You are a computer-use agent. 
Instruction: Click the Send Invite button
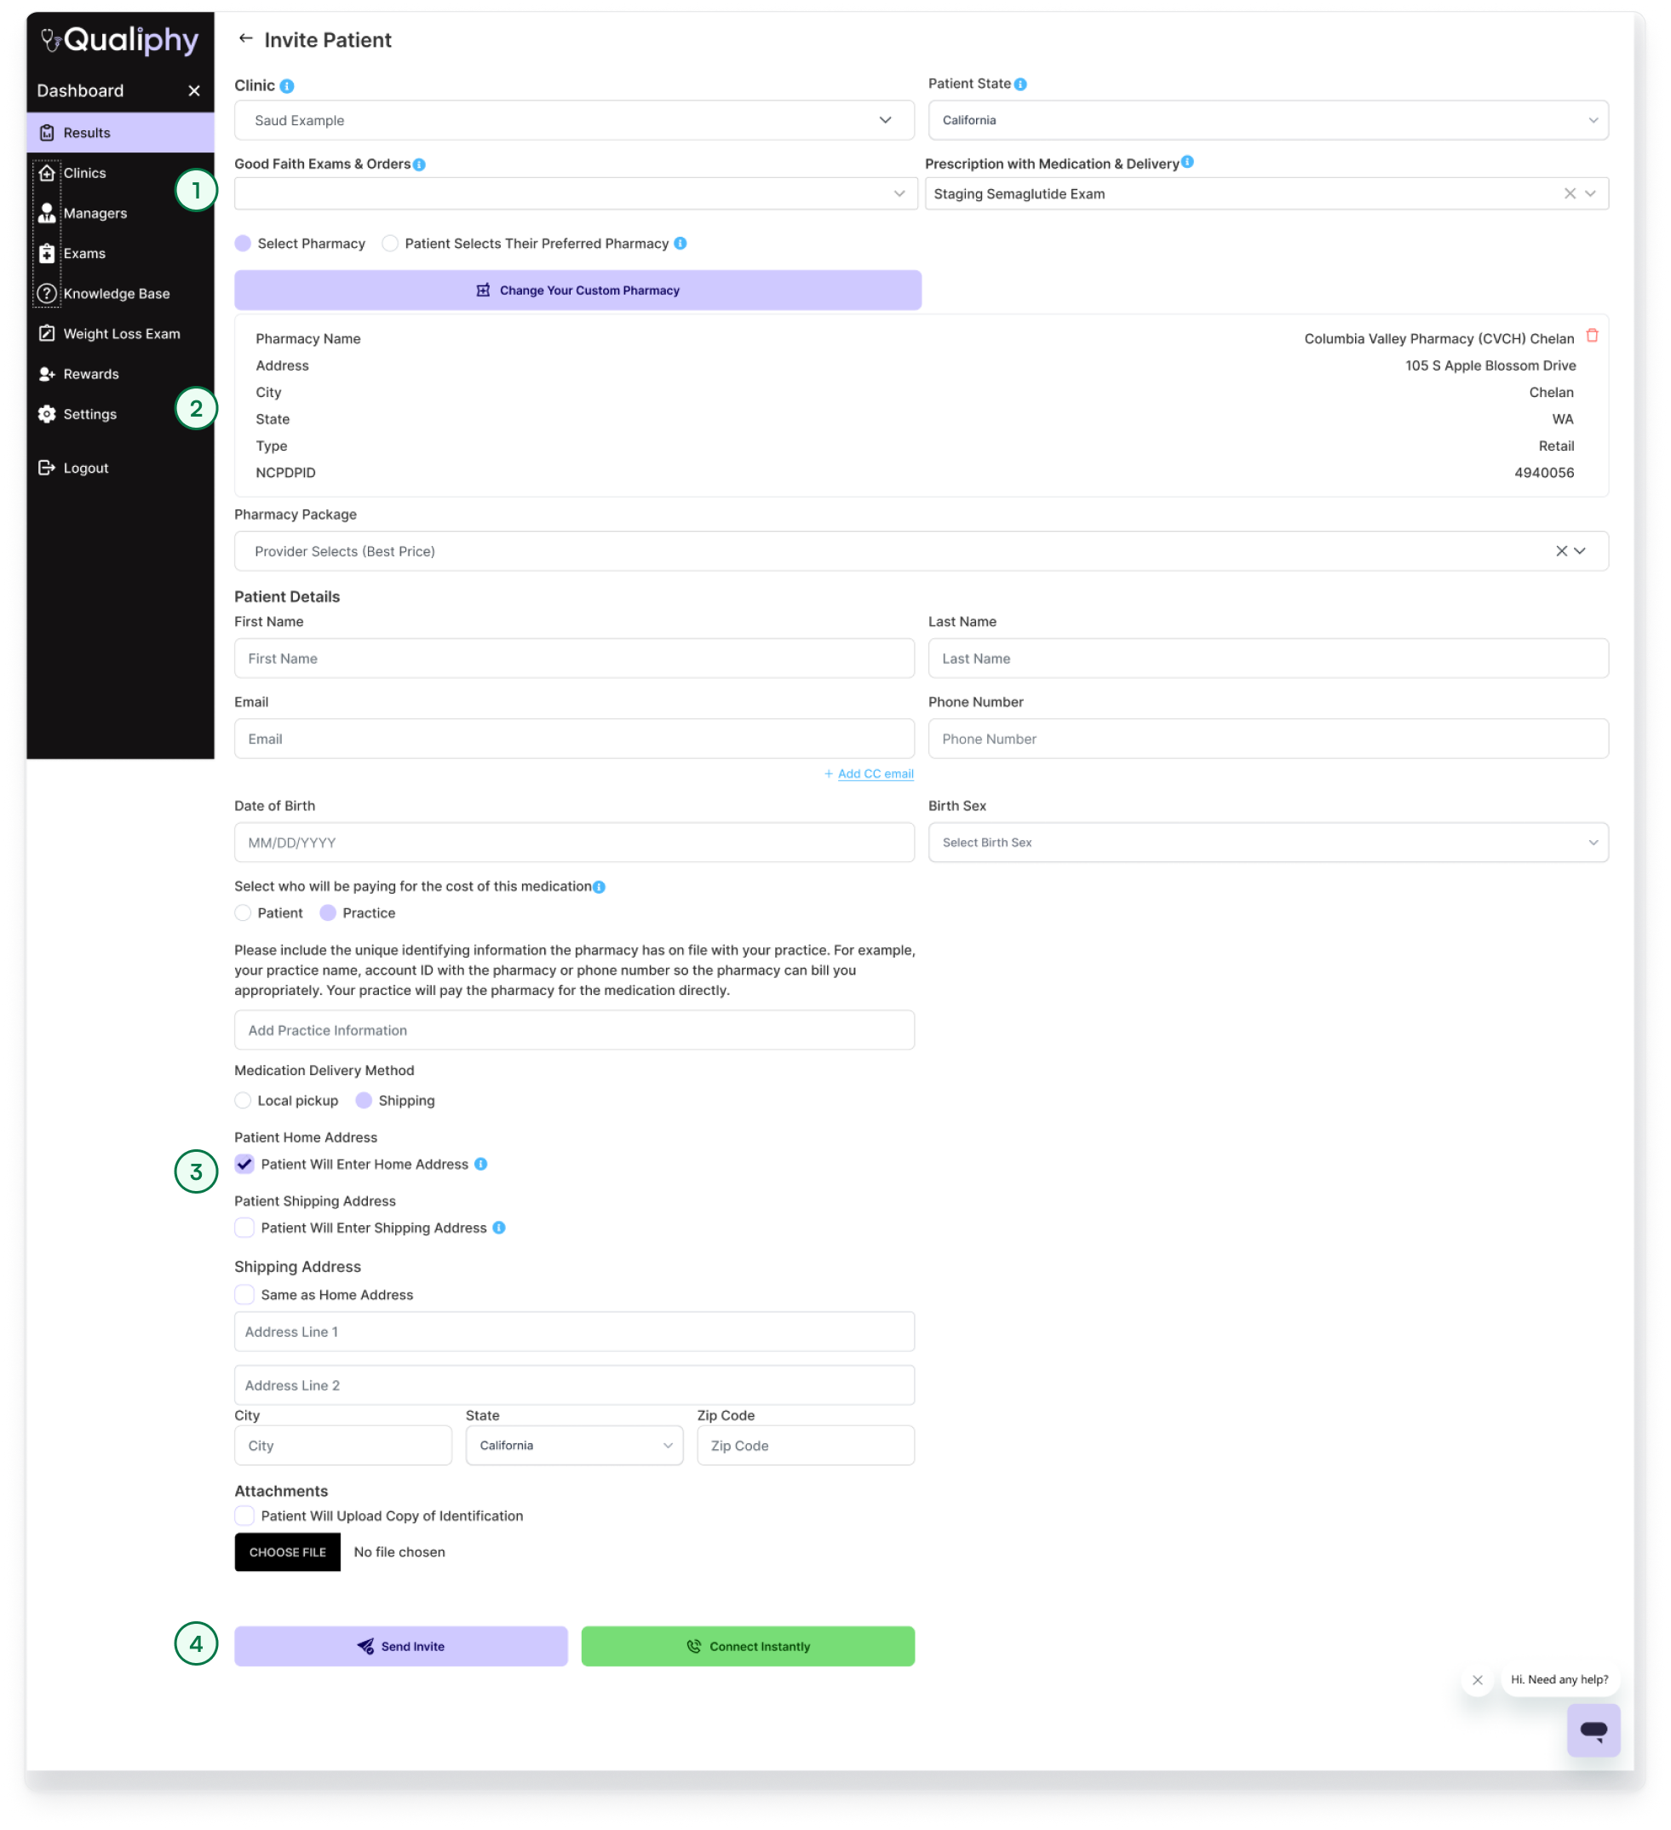[x=400, y=1646]
